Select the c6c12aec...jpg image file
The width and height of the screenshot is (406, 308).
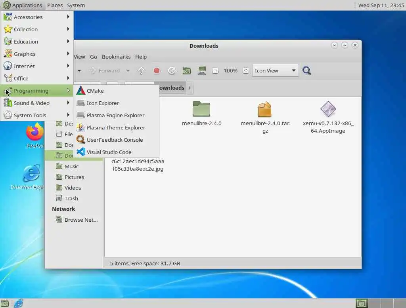[x=138, y=165]
